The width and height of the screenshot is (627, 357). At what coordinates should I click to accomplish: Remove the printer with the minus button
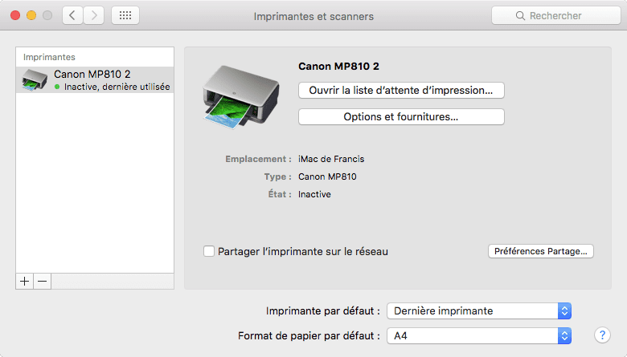[x=43, y=282]
